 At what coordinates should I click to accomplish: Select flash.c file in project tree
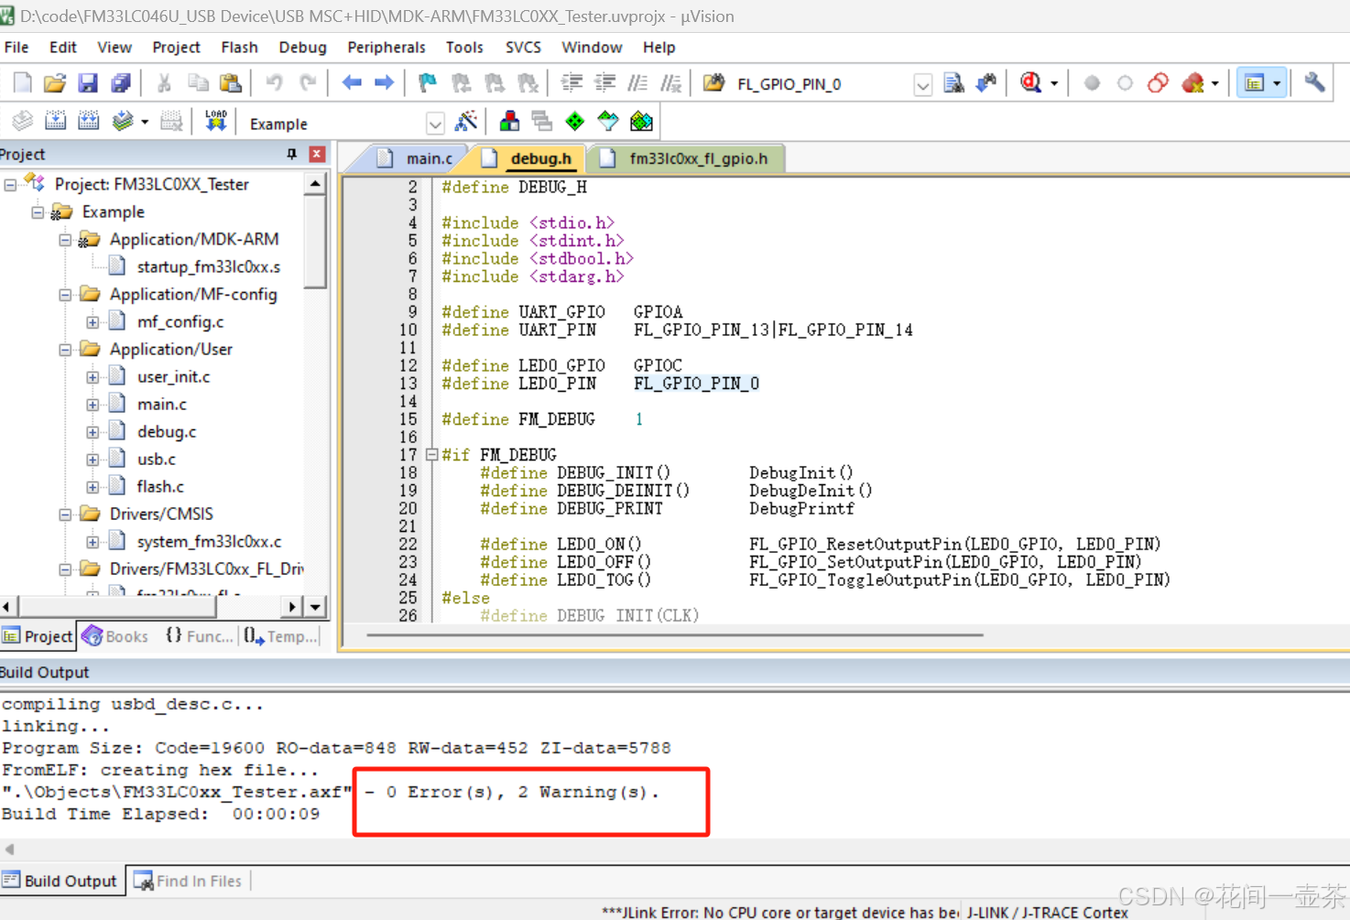point(160,487)
